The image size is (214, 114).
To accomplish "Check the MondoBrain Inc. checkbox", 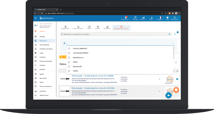I will 69,58.
